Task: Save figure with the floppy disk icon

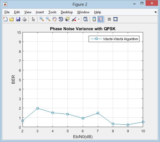Action: click(x=18, y=19)
